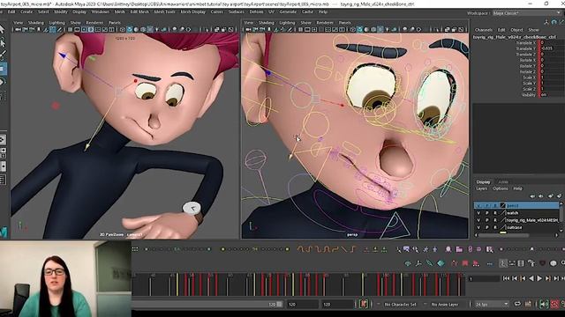
Task: Open the Modify menu
Action: tap(61, 11)
